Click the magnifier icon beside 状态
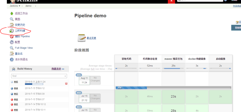Viewport: 241px width, 112px height. pyautogui.click(x=12, y=19)
